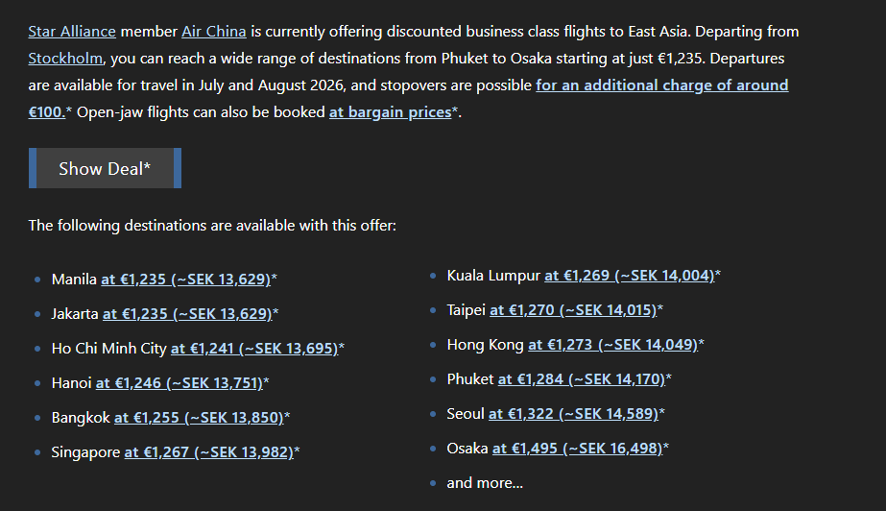
Task: Open the Jakarta €1,235 deal link
Action: coord(187,314)
